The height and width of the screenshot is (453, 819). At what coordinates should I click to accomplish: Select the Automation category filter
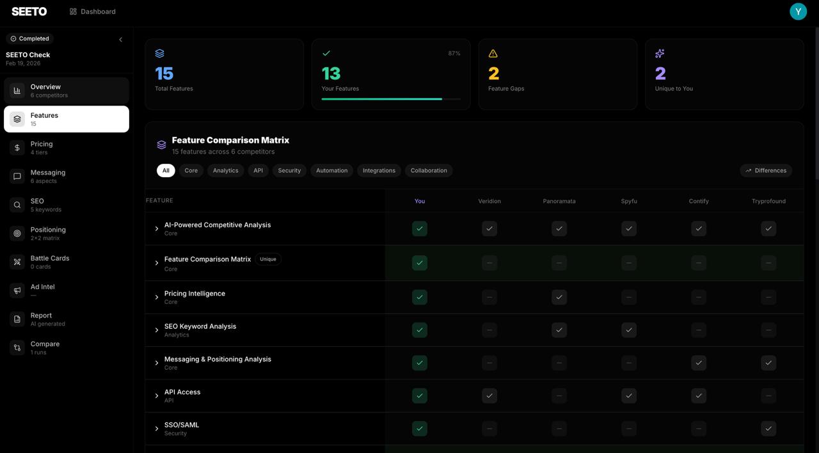332,169
